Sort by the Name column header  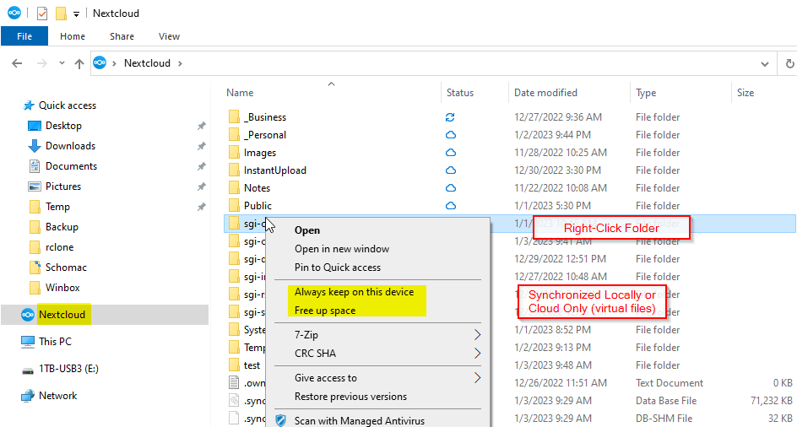(240, 93)
